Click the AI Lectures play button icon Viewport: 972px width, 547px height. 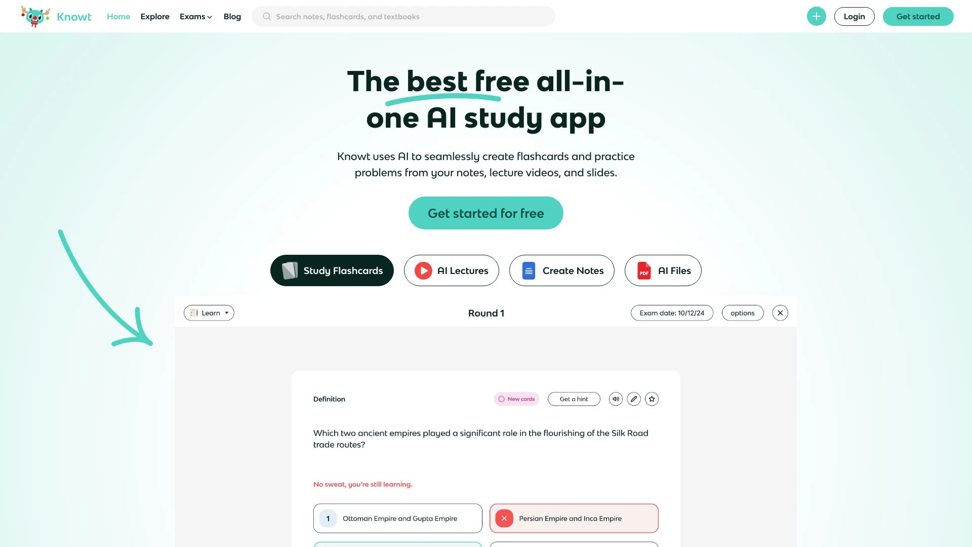423,270
